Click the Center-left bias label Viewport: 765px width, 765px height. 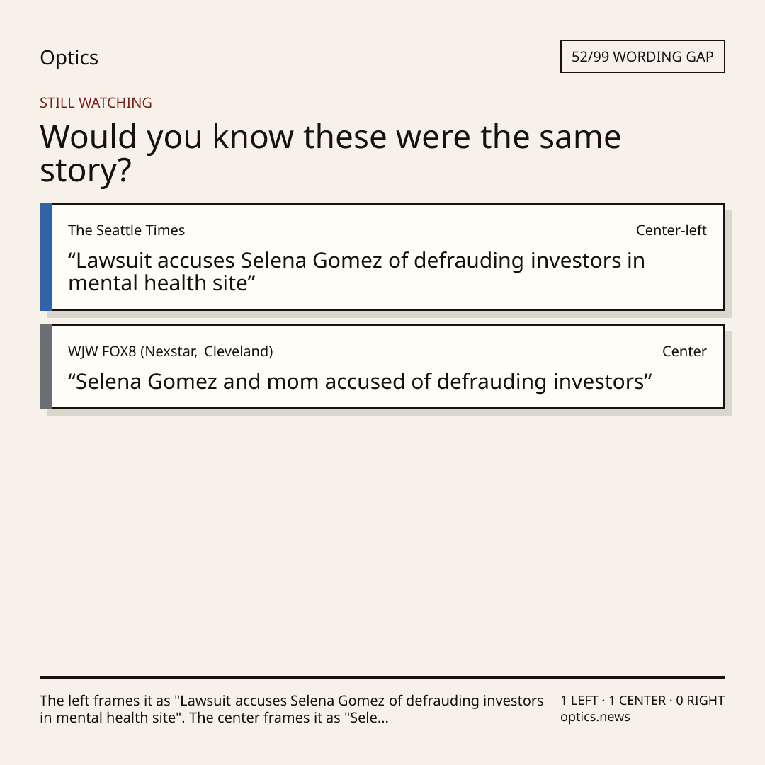pos(671,230)
